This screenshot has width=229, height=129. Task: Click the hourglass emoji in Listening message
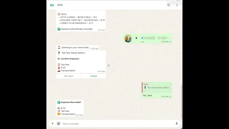(x=59, y=47)
